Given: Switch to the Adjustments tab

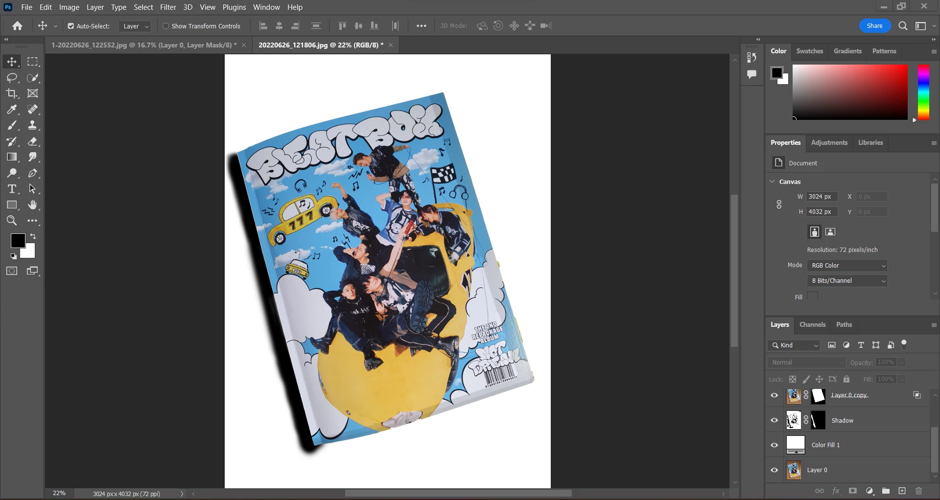Looking at the screenshot, I should 829,143.
